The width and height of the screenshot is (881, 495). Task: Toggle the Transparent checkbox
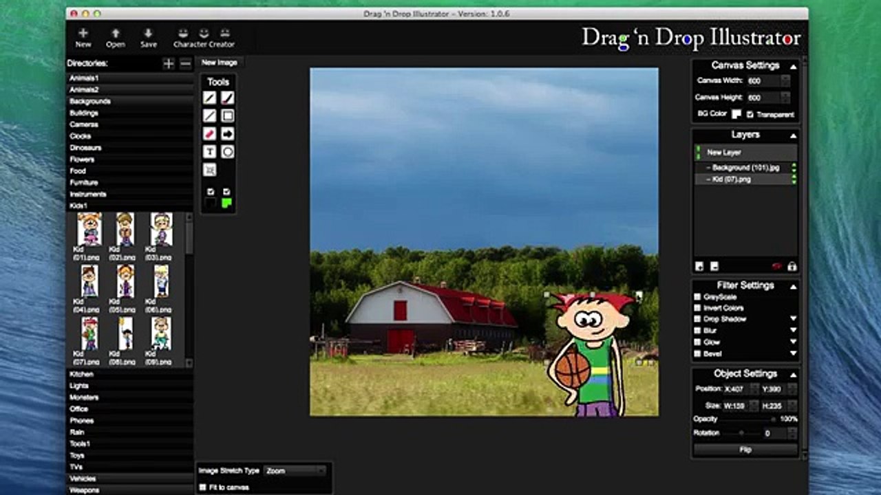coord(750,115)
